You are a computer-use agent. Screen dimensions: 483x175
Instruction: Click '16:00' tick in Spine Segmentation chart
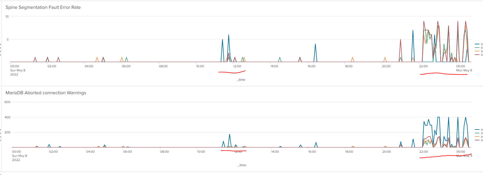point(311,66)
